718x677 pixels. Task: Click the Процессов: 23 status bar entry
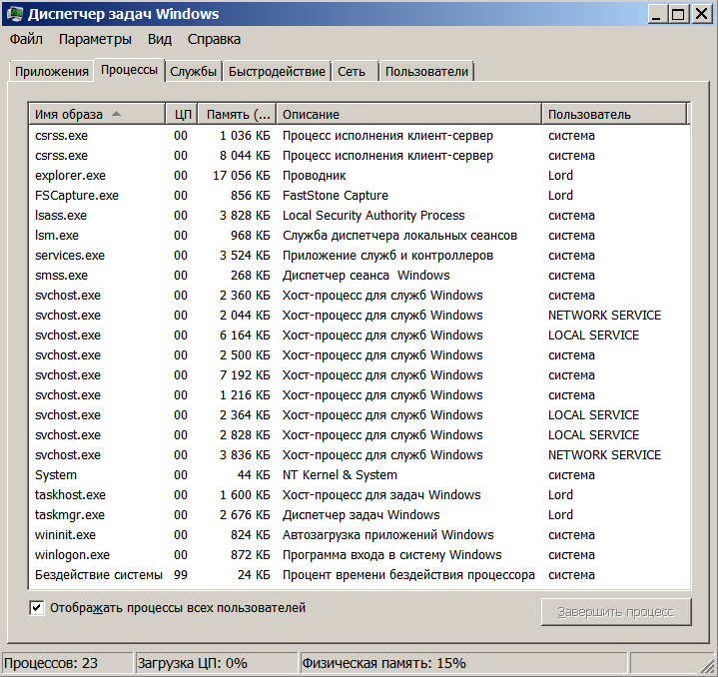(x=67, y=663)
